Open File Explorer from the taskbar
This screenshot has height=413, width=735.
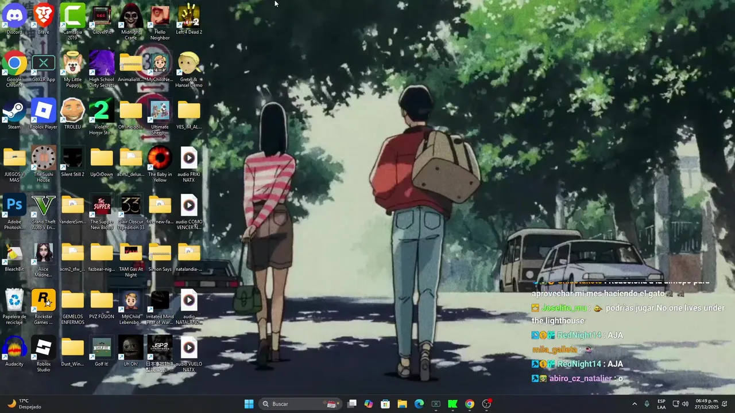click(x=402, y=404)
